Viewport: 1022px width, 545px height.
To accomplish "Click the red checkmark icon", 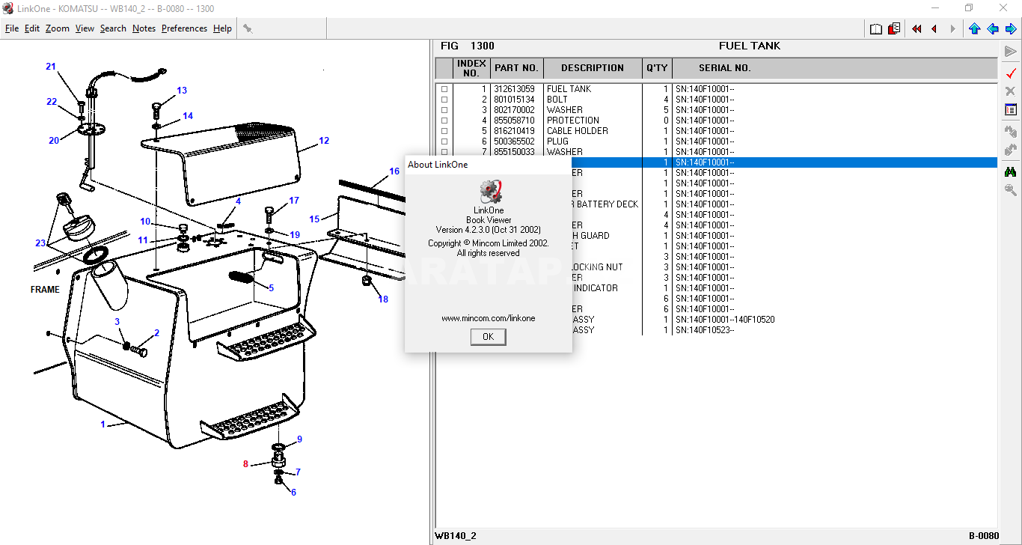I will click(x=1011, y=73).
